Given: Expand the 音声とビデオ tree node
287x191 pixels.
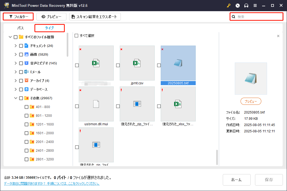Looking at the screenshot, I should 16,63.
